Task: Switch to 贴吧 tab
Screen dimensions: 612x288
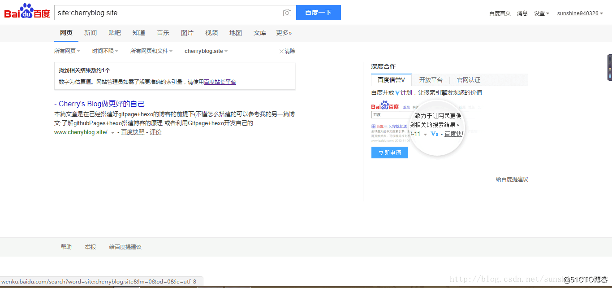Action: pos(115,33)
